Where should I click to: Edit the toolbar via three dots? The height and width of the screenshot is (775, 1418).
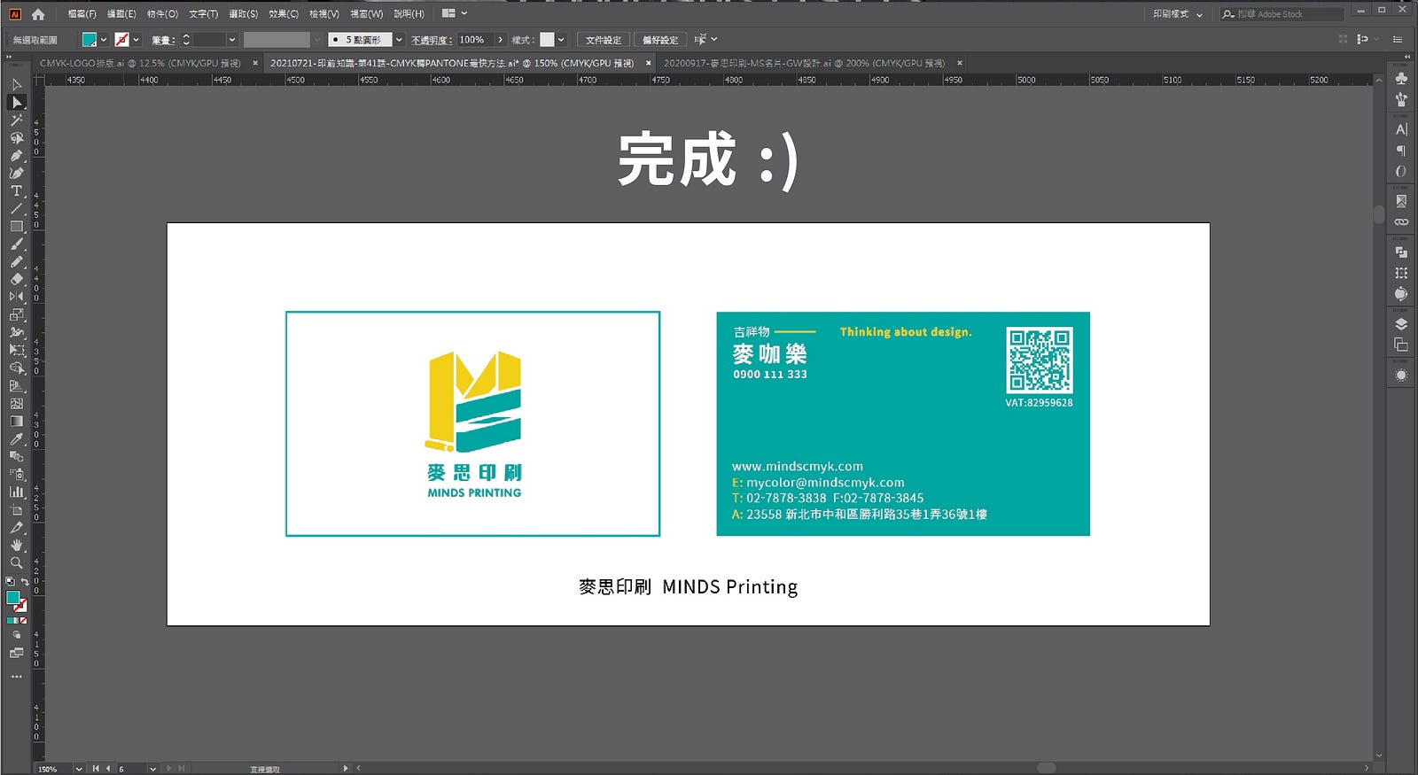point(16,677)
